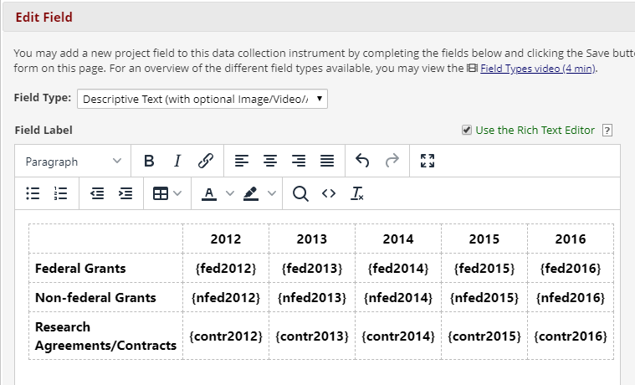The image size is (635, 385).
Task: Open the source code view
Action: [x=329, y=193]
